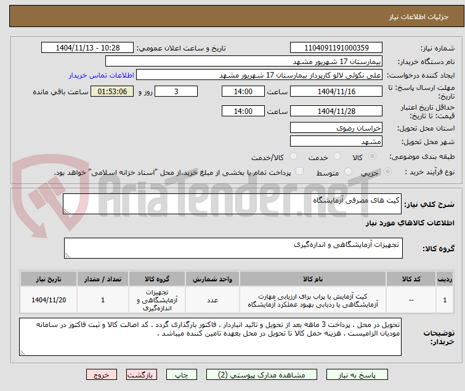The width and height of the screenshot is (465, 391).
Task: Click the requester field علی نکوئی لالو
Action: click(259, 75)
